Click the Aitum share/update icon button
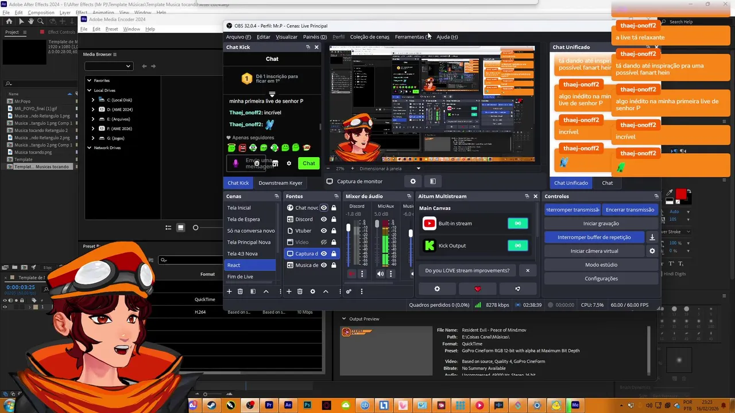The width and height of the screenshot is (735, 413). click(517, 289)
